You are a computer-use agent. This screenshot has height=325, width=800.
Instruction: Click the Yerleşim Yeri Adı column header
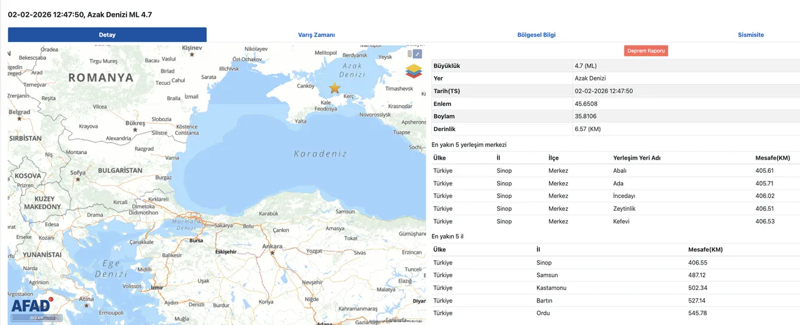tap(637, 158)
